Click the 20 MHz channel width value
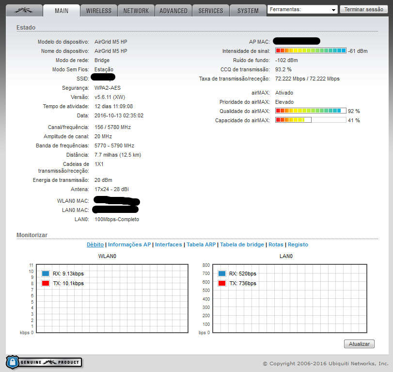 [x=103, y=136]
